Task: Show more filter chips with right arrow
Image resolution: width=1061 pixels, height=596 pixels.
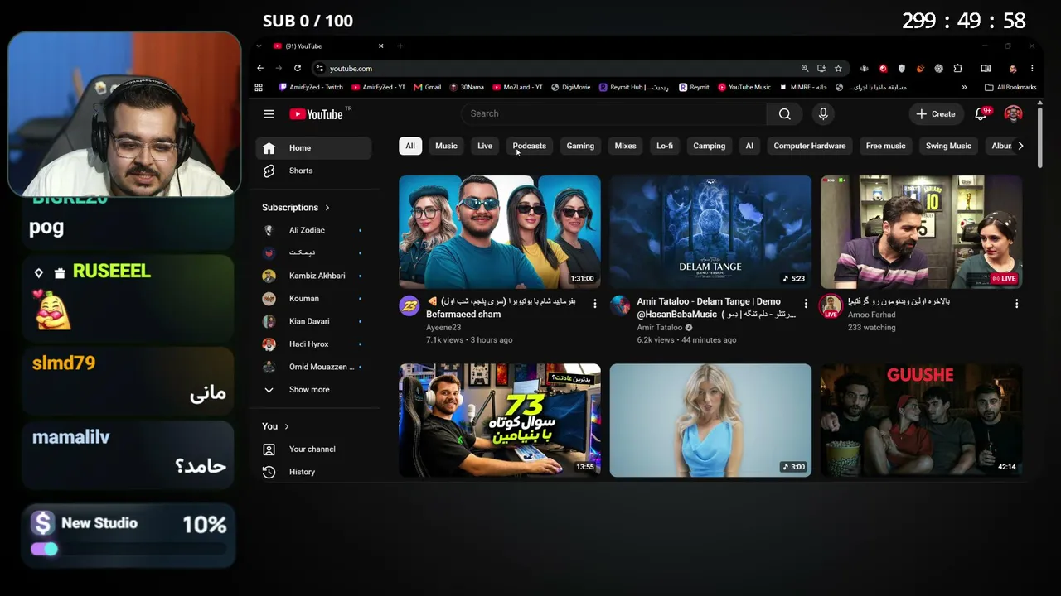Action: (x=1020, y=146)
